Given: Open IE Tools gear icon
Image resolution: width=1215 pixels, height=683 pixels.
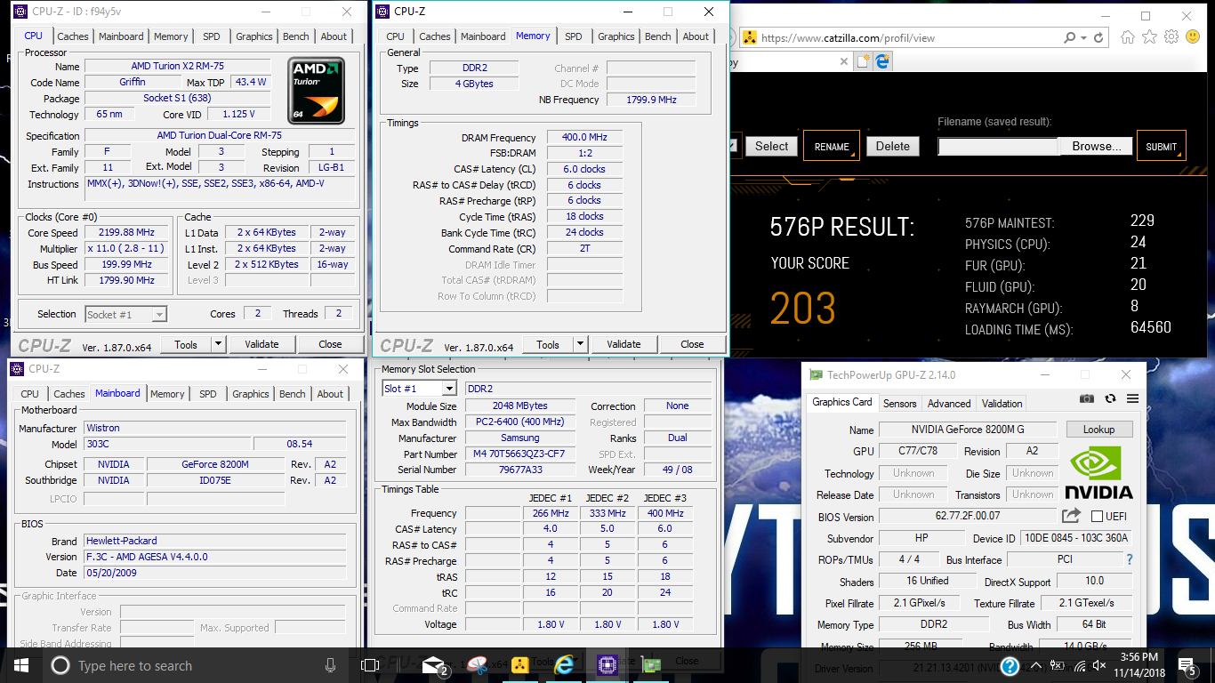Looking at the screenshot, I should coord(1171,37).
